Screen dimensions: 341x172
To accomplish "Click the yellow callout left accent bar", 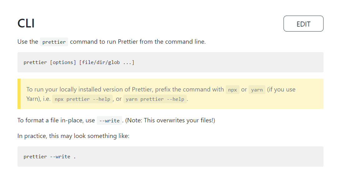I will [x=19, y=94].
